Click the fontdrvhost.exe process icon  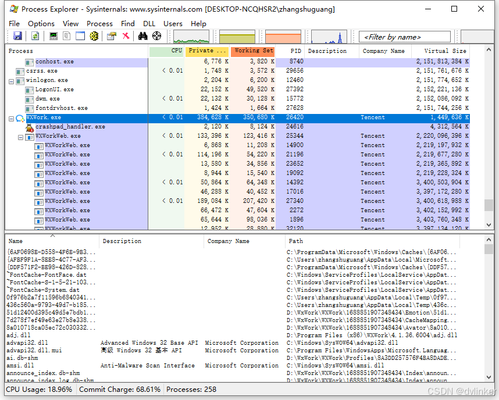tap(30, 109)
